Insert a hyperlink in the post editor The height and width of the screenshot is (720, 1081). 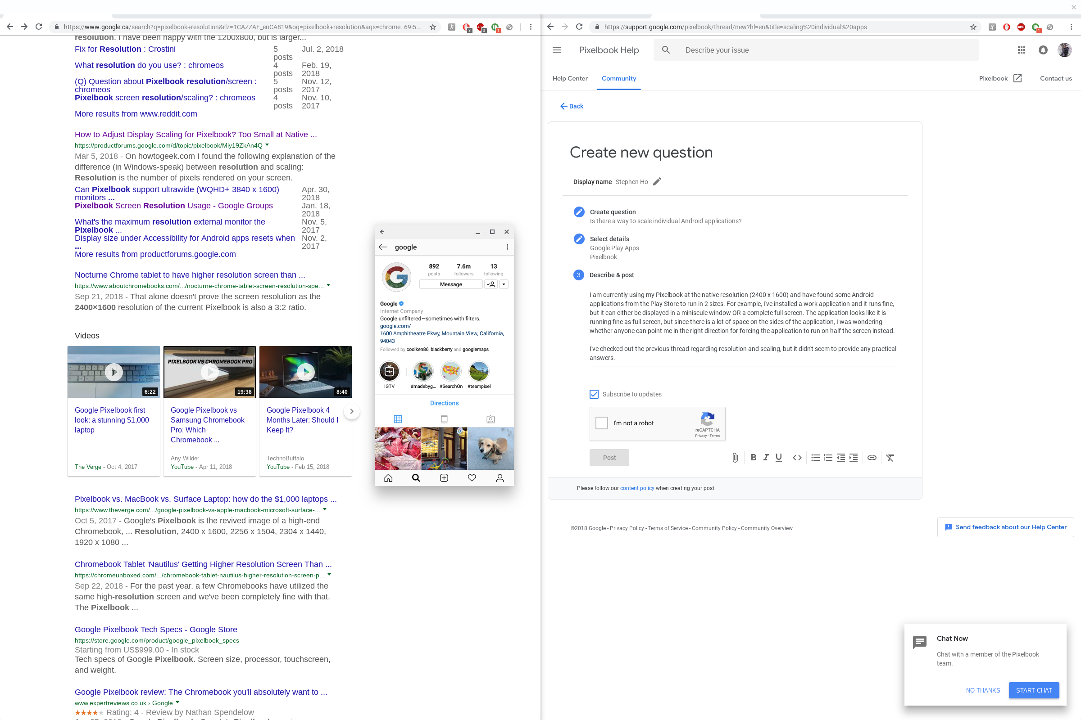pyautogui.click(x=872, y=457)
